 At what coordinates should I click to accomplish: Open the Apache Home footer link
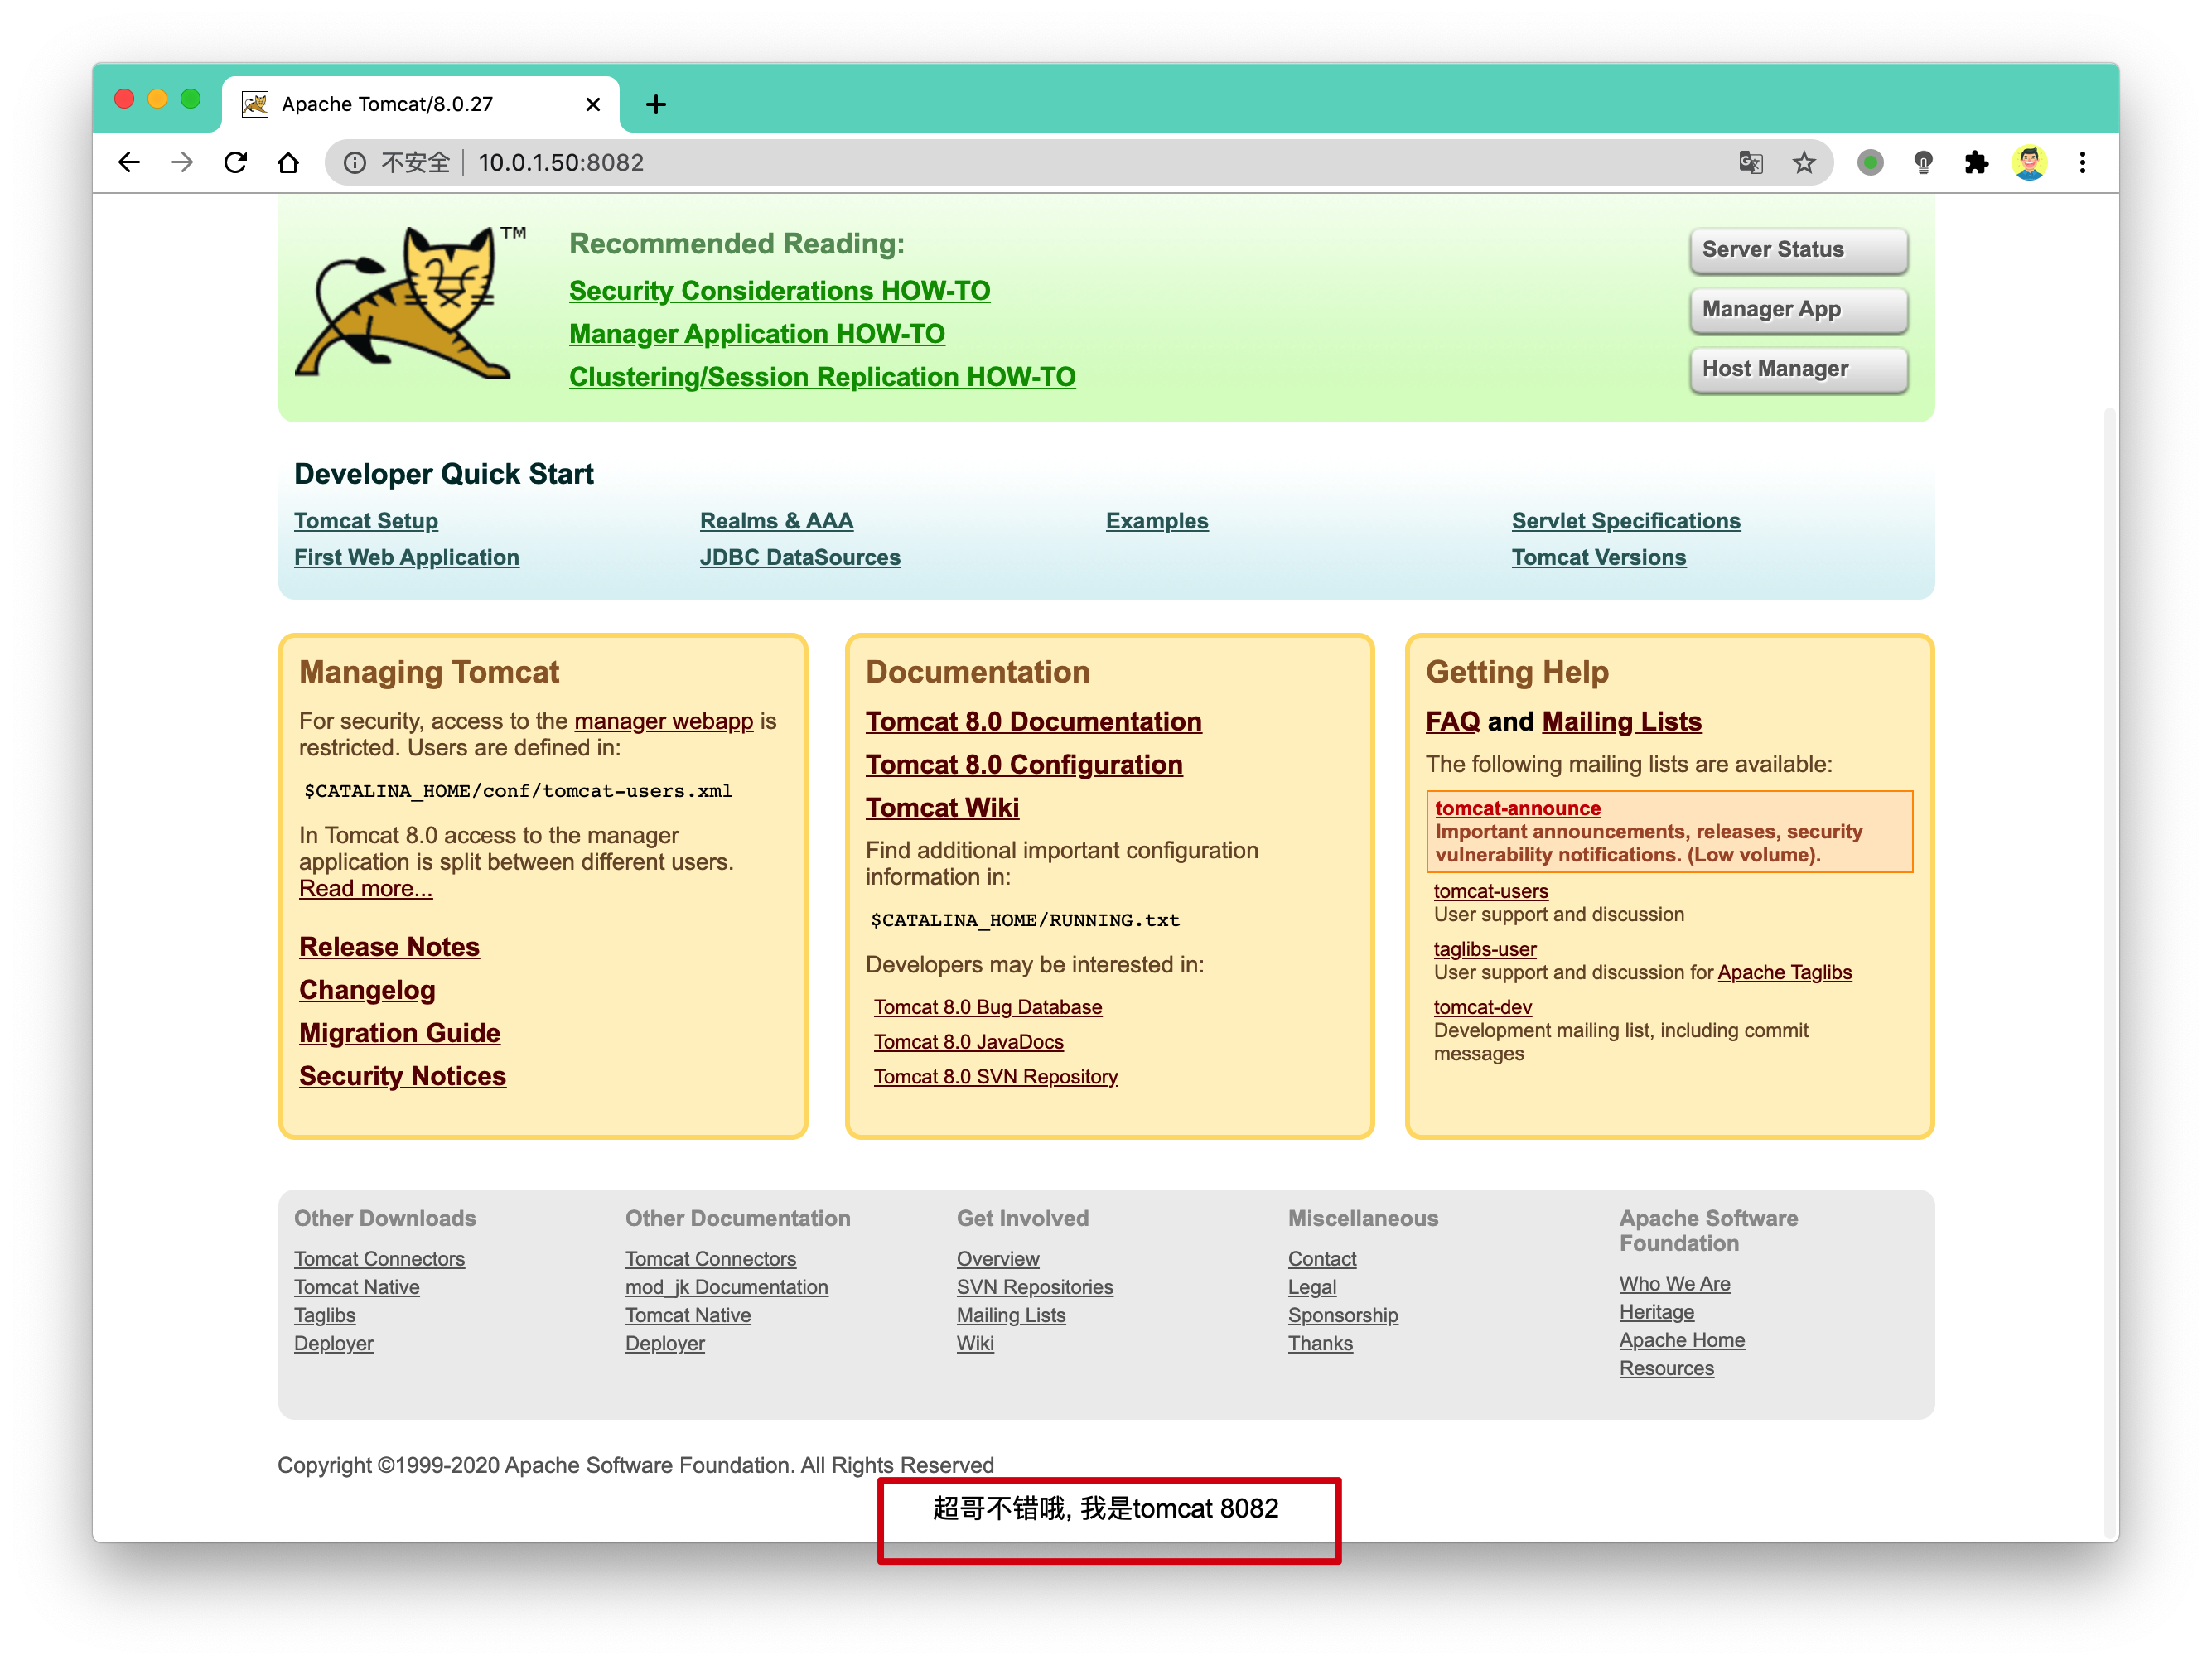pos(1682,1340)
